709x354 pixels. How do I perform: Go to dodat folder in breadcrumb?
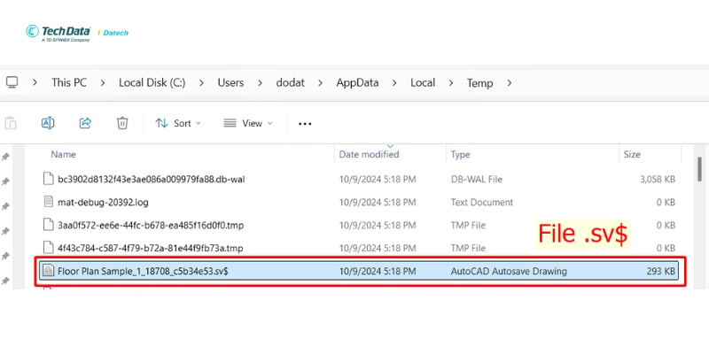291,82
